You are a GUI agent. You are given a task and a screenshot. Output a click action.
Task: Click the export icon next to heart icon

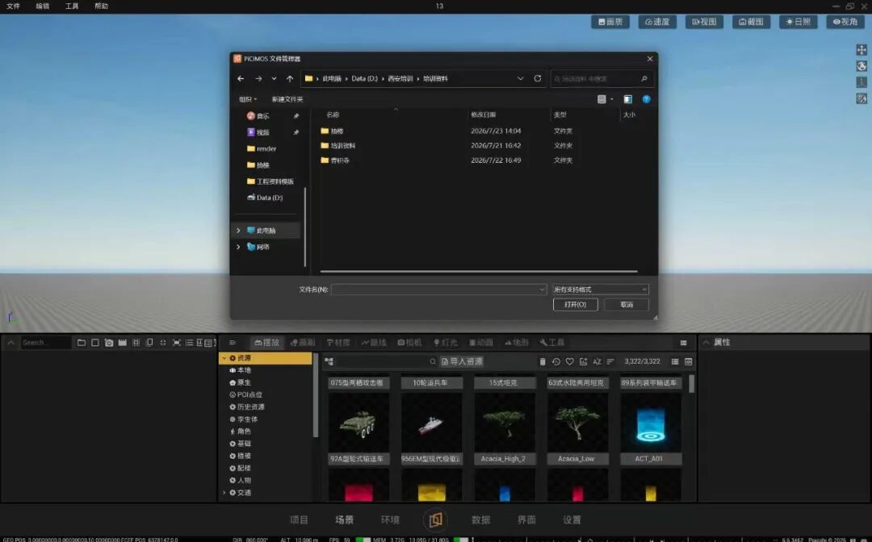[x=584, y=361]
